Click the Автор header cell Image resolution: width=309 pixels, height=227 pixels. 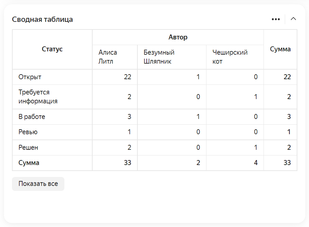tap(178, 37)
